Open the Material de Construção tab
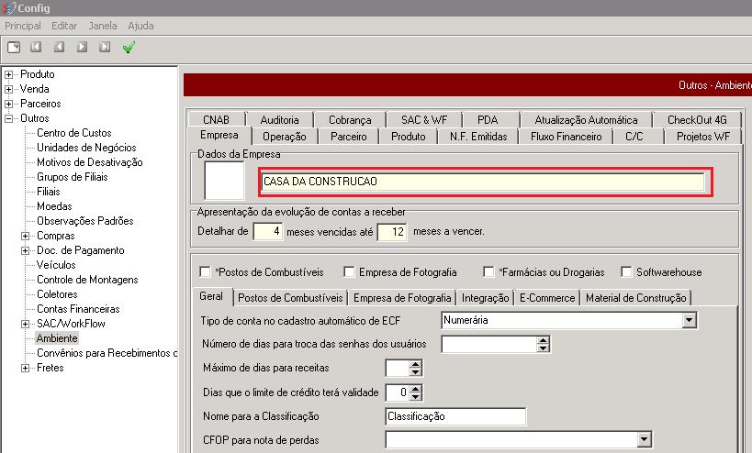The width and height of the screenshot is (752, 453). pyautogui.click(x=635, y=298)
